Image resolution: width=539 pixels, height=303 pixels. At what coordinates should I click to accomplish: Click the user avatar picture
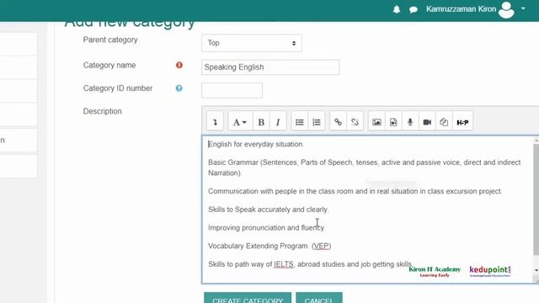point(506,9)
